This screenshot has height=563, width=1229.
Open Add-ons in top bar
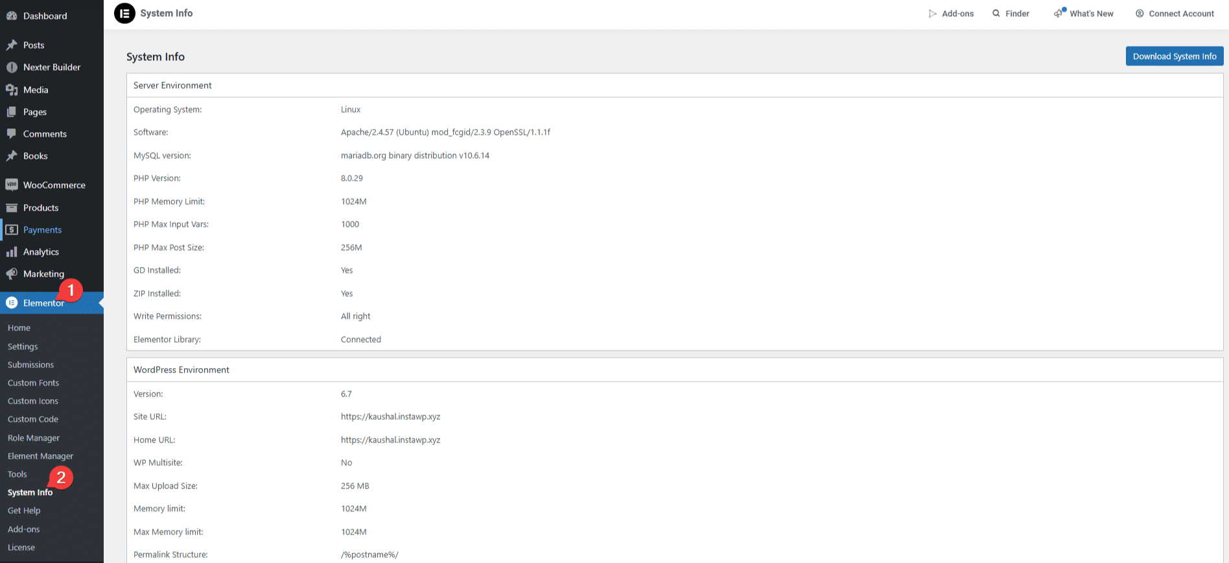pyautogui.click(x=951, y=14)
